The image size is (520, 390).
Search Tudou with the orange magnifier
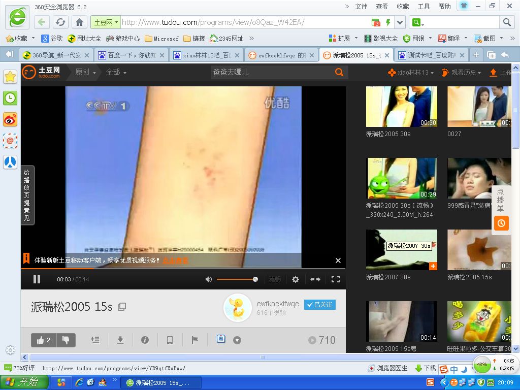coord(339,72)
